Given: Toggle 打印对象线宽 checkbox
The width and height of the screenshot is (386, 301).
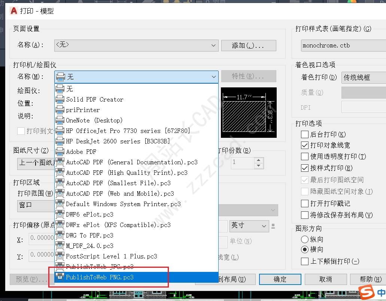Looking at the screenshot, I should click(304, 145).
